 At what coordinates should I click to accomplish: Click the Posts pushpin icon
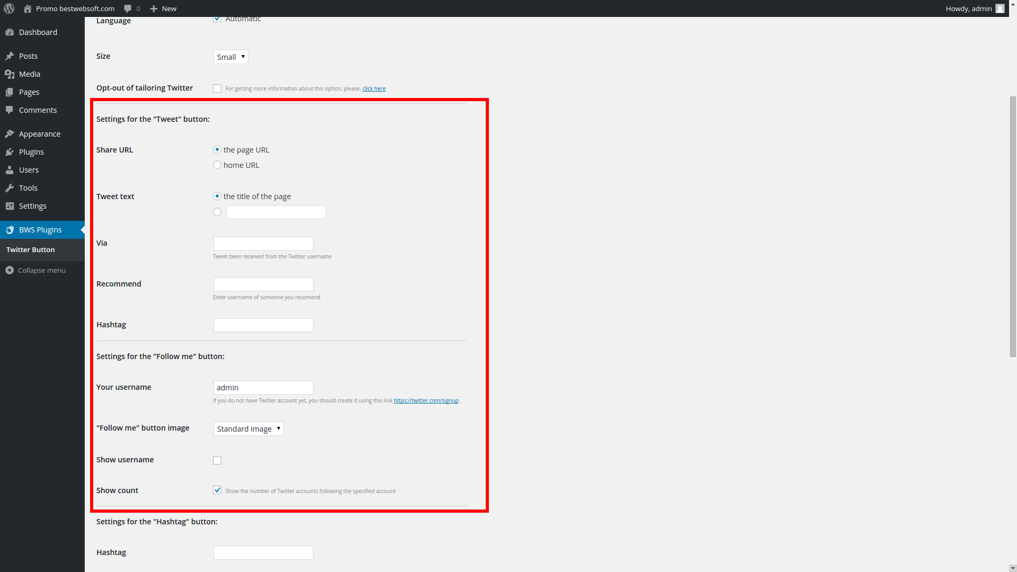10,56
